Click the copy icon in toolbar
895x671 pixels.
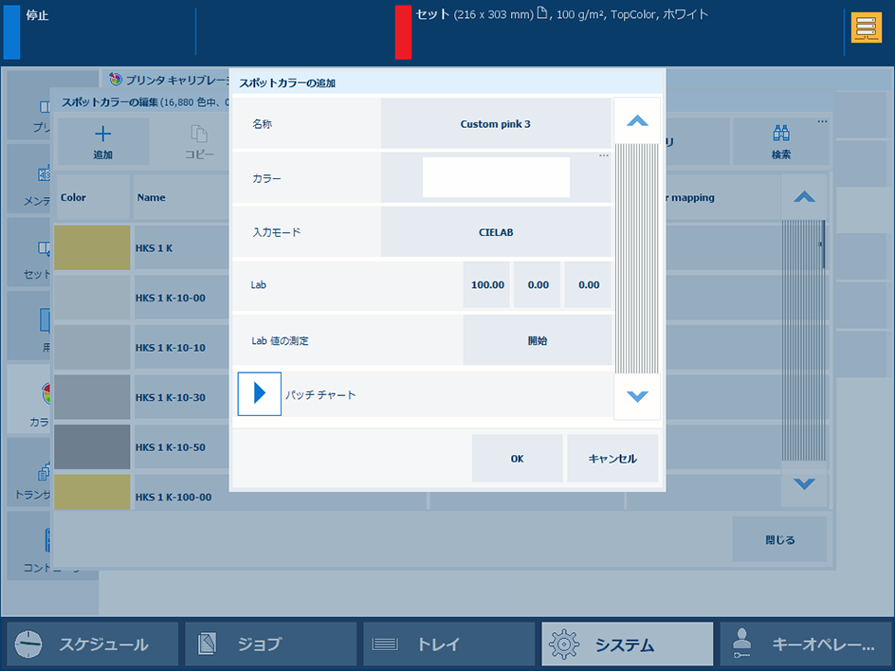pos(199,134)
